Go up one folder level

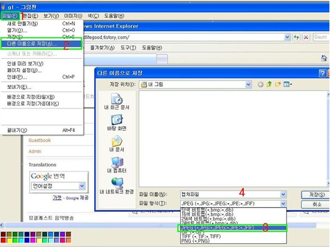pos(269,85)
